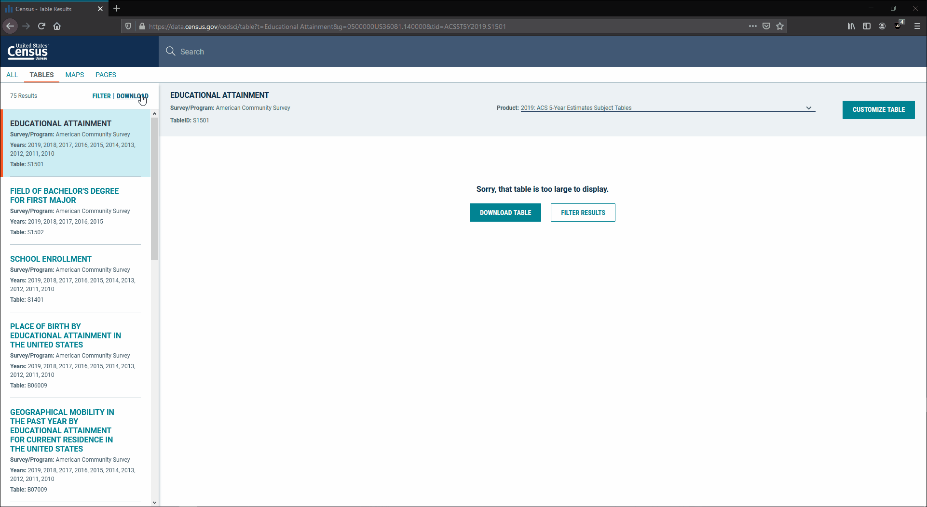The width and height of the screenshot is (927, 507).
Task: Open page actions three-dot menu
Action: (752, 26)
